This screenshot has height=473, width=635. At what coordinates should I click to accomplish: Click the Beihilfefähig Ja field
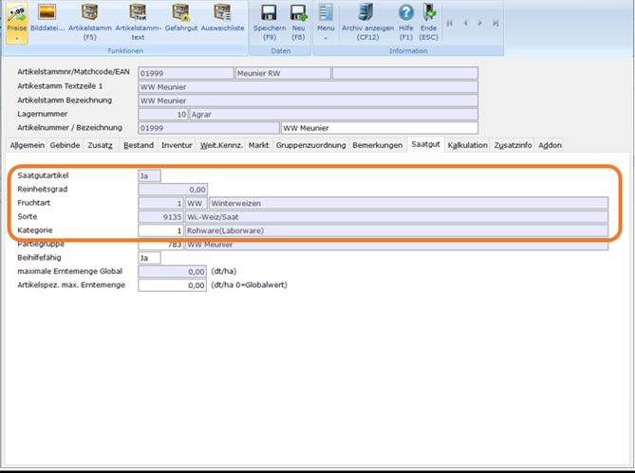click(149, 258)
